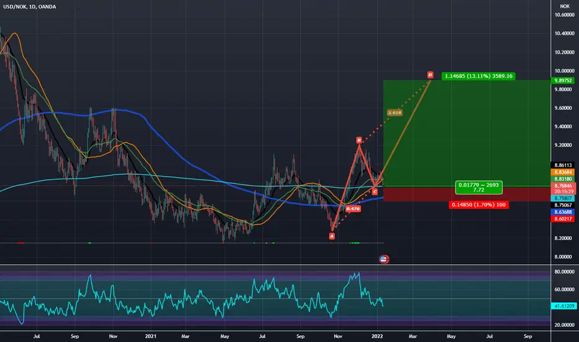The height and width of the screenshot is (342, 579).
Task: Click the current price tag 8.76846
Action: click(563, 186)
